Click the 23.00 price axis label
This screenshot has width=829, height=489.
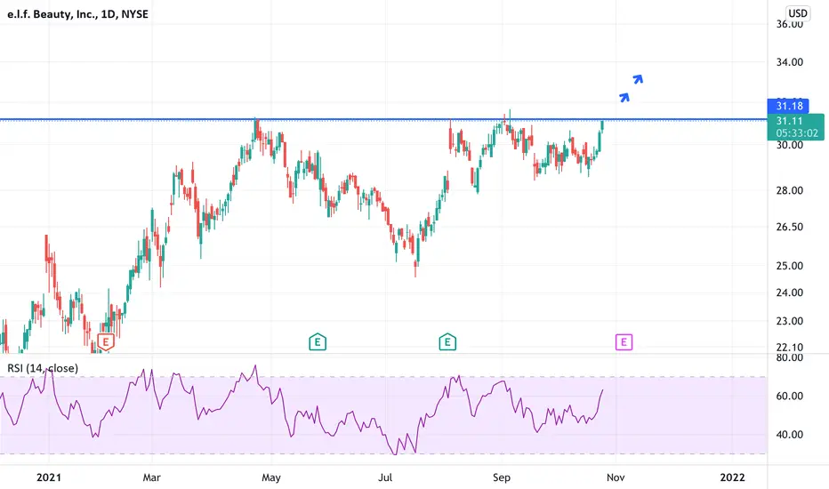click(x=789, y=321)
